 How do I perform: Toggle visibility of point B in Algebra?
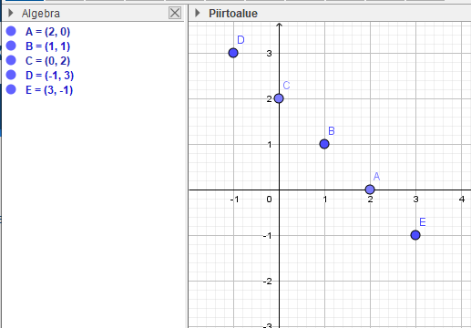coord(11,46)
